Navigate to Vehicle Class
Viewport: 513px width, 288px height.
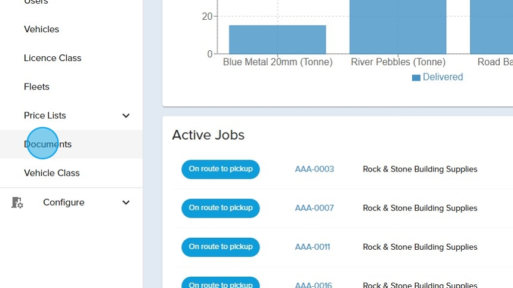pyautogui.click(x=51, y=173)
